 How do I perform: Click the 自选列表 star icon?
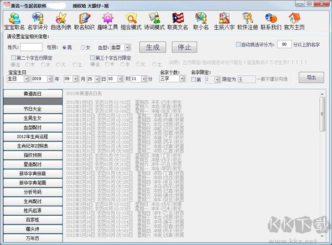coord(61,21)
